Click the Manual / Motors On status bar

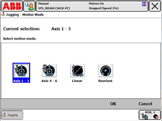(x=92, y=6)
